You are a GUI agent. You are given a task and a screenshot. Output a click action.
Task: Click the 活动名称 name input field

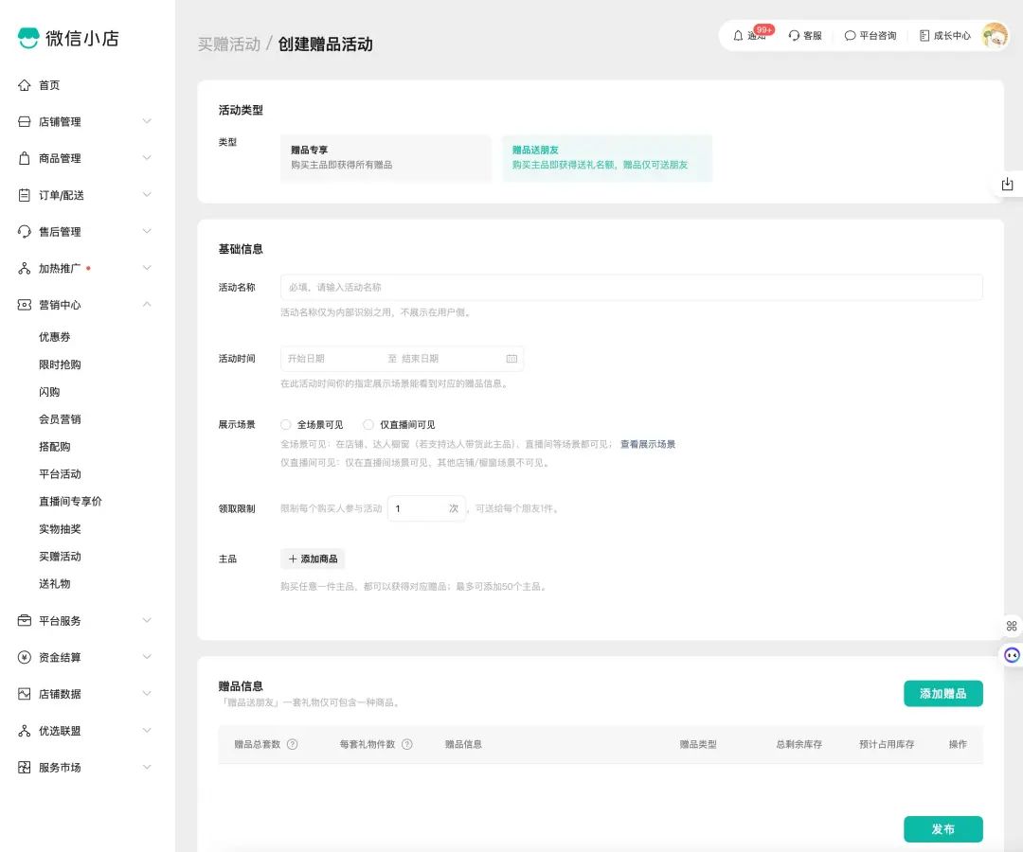pos(625,287)
